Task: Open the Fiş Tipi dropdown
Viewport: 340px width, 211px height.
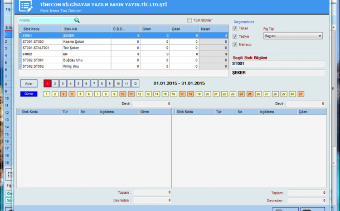Action: (x=293, y=36)
